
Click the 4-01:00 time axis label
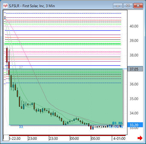pyautogui.click(x=119, y=139)
